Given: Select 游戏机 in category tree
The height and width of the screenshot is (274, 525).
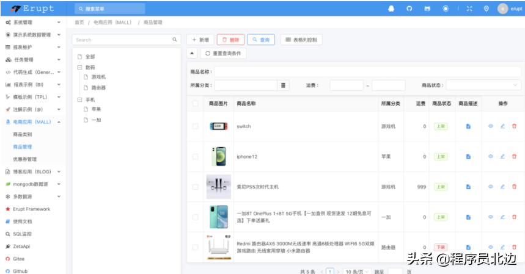Looking at the screenshot, I should (x=98, y=77).
